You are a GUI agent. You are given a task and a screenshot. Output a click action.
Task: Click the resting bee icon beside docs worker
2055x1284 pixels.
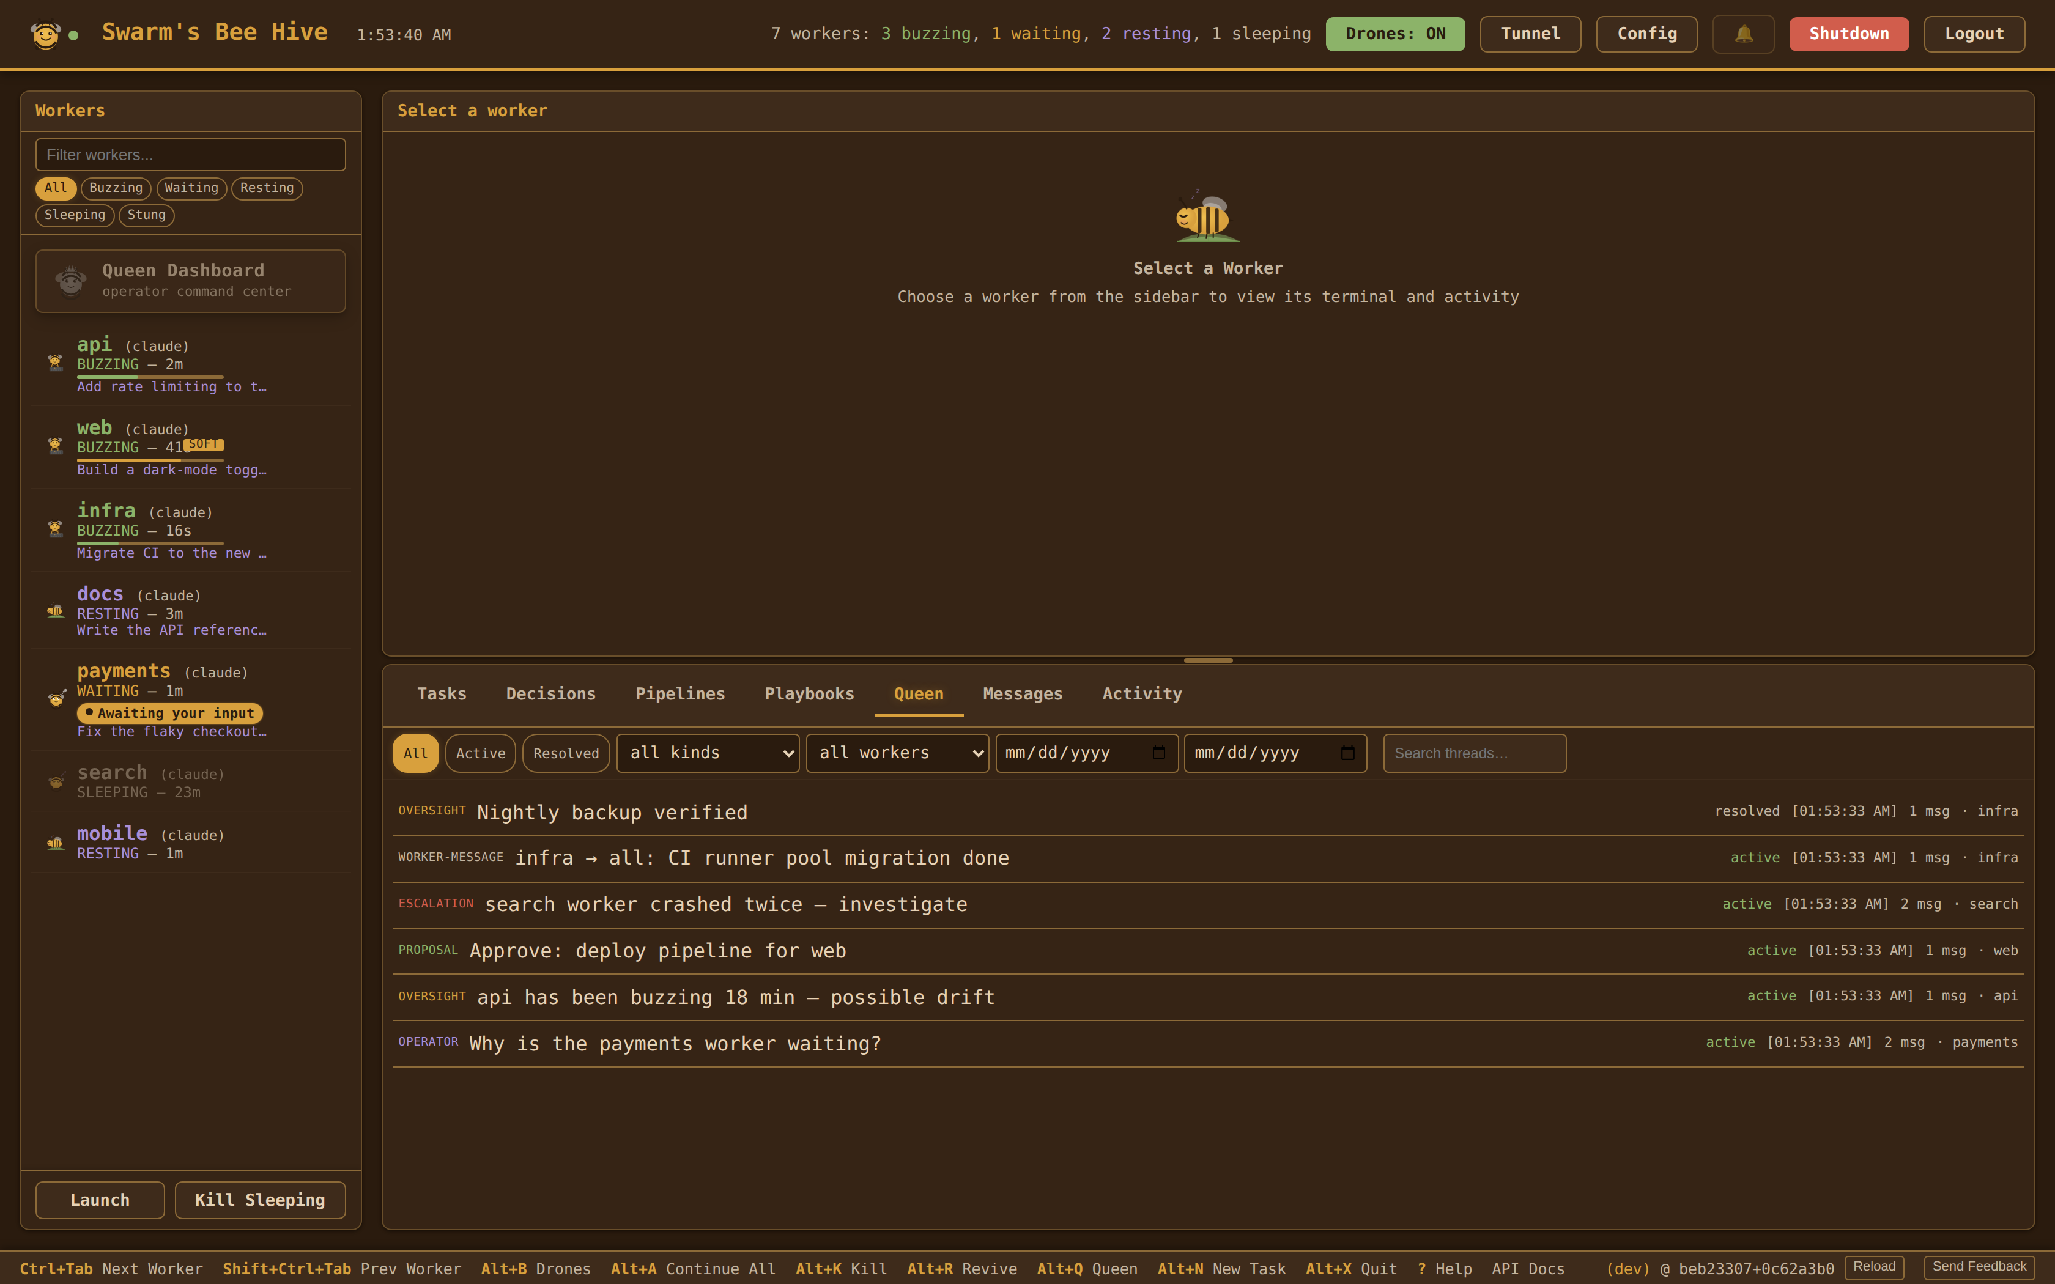pos(55,611)
